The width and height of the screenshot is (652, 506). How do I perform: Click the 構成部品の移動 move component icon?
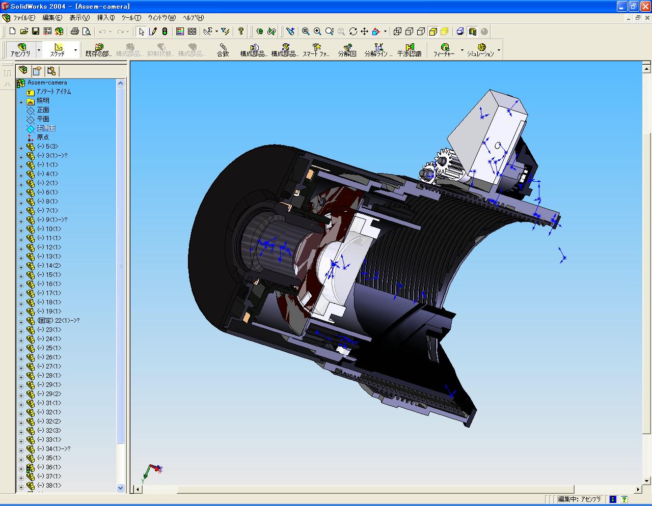(x=254, y=50)
